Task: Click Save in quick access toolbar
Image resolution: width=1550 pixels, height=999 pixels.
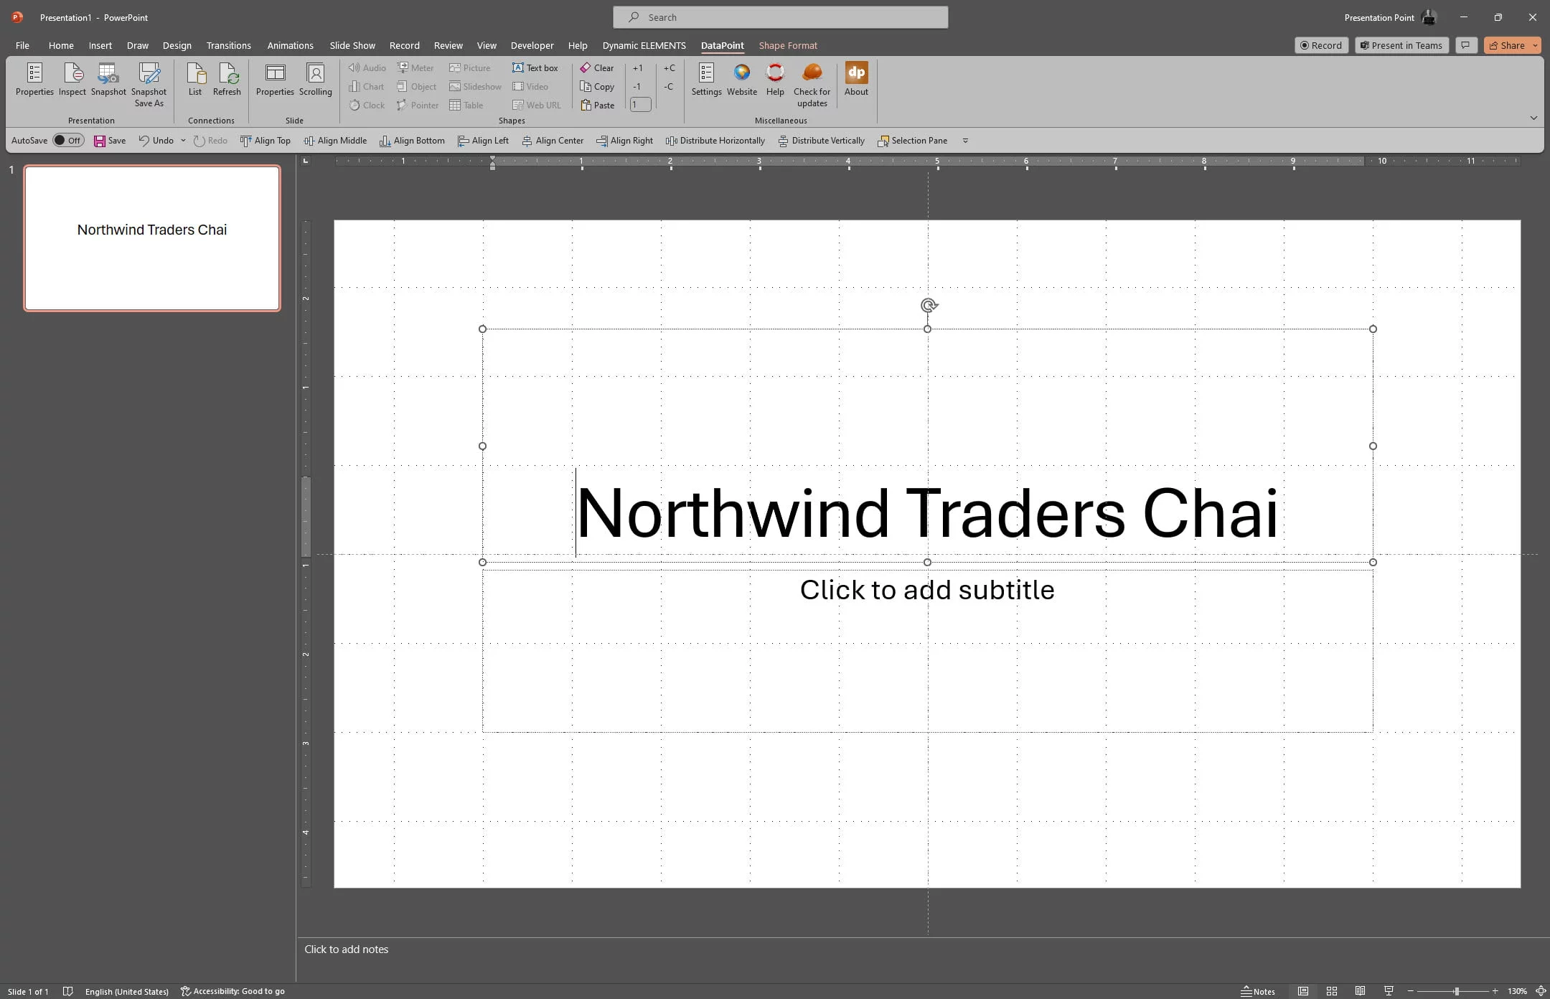Action: pos(110,141)
